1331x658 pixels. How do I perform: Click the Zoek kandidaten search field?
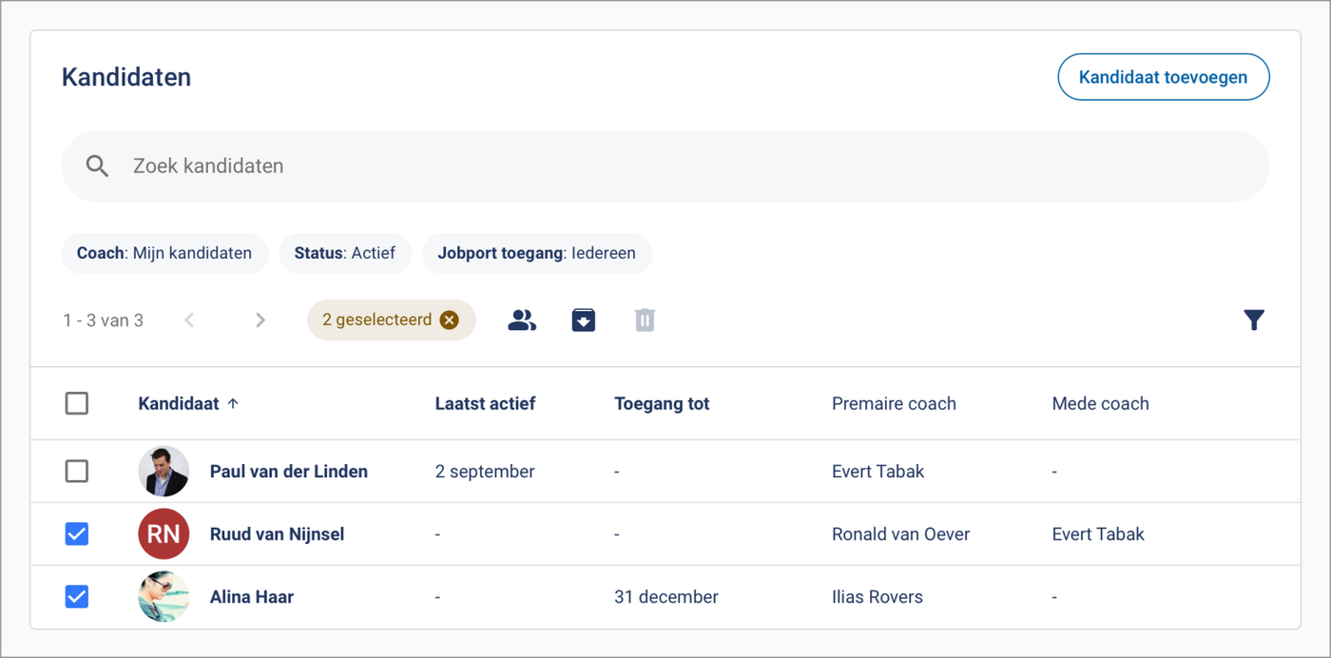tap(665, 166)
